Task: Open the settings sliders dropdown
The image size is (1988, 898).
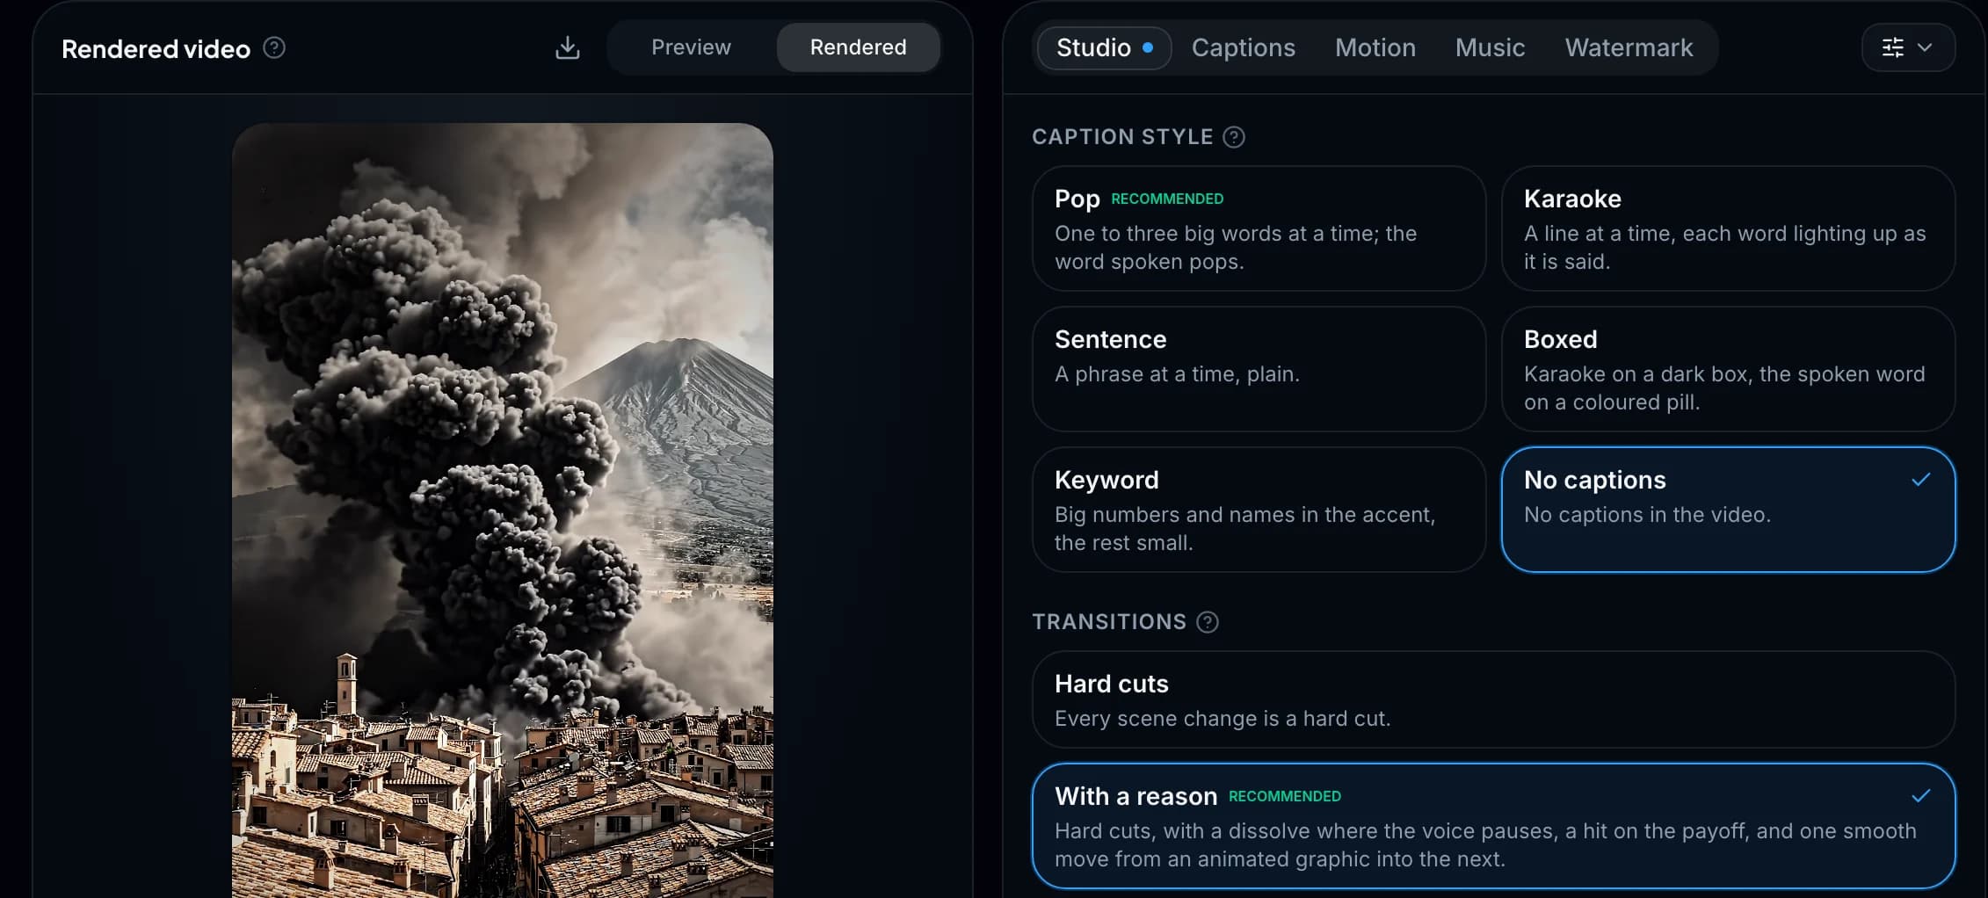Action: (x=1908, y=47)
